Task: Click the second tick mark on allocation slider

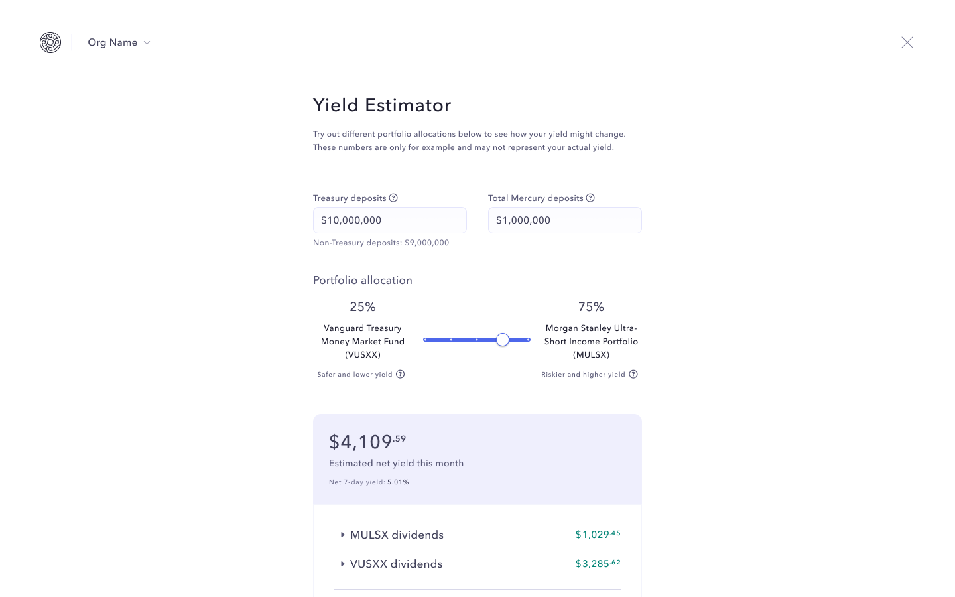Action: point(451,340)
